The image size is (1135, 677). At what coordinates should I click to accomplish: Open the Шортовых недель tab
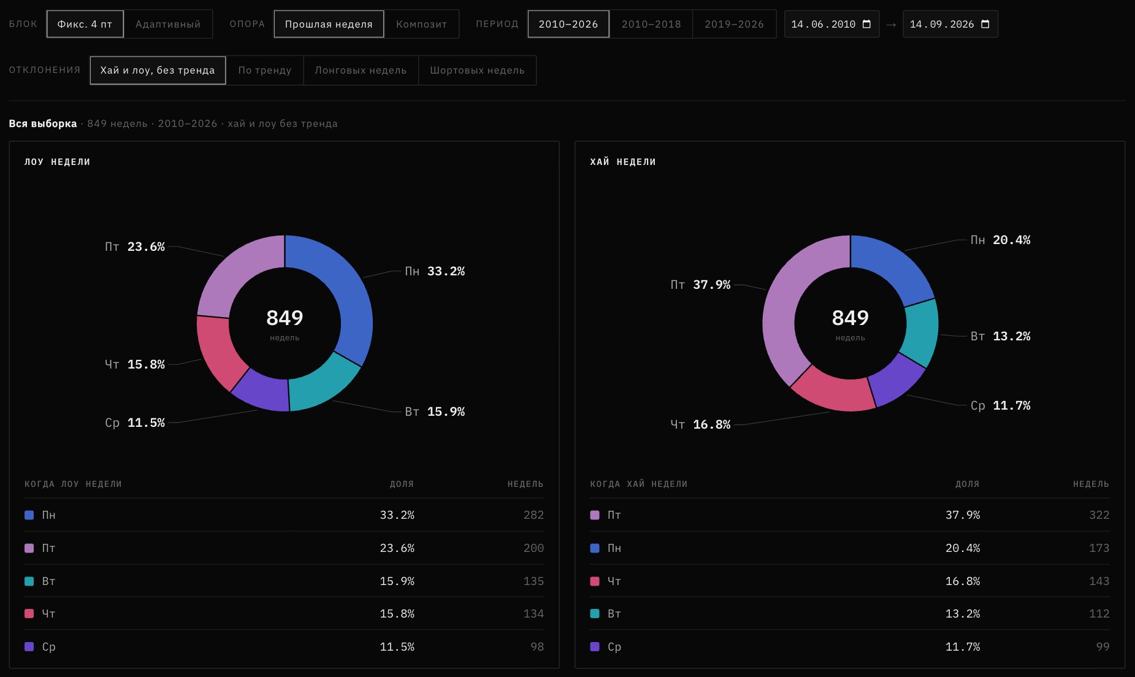click(477, 70)
